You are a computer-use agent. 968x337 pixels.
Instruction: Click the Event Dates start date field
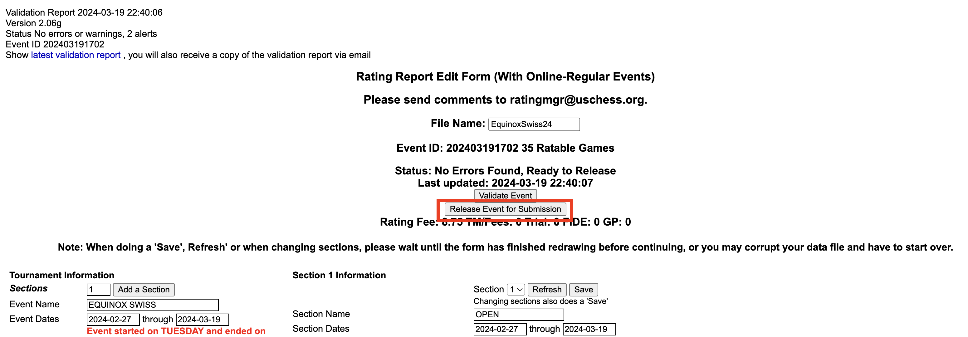click(x=113, y=320)
